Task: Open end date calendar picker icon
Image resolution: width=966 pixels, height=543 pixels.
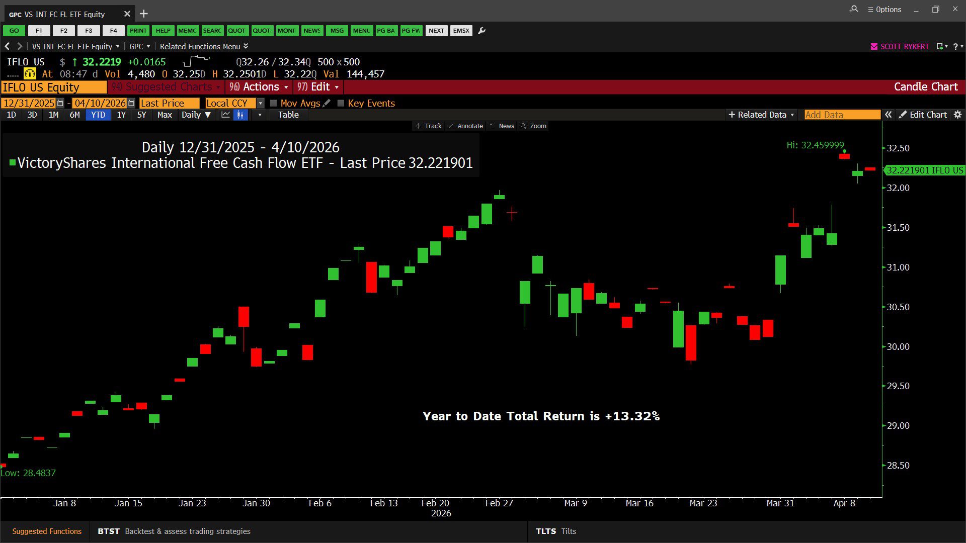Action: (131, 103)
